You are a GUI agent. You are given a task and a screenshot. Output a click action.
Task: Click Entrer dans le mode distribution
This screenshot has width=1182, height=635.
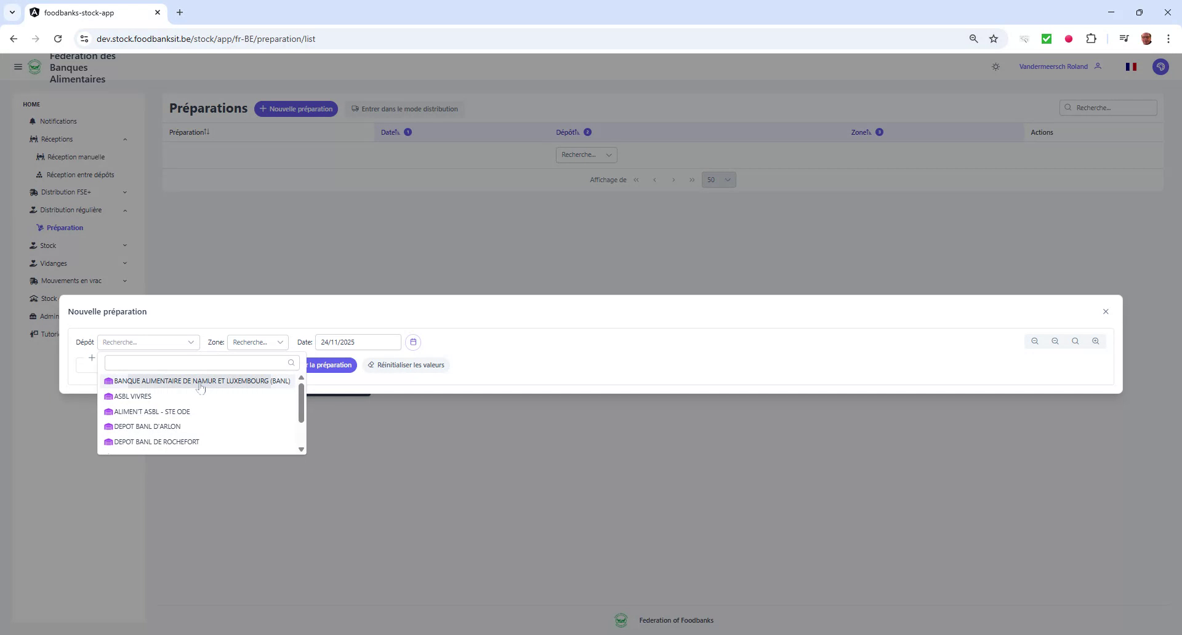pyautogui.click(x=404, y=109)
